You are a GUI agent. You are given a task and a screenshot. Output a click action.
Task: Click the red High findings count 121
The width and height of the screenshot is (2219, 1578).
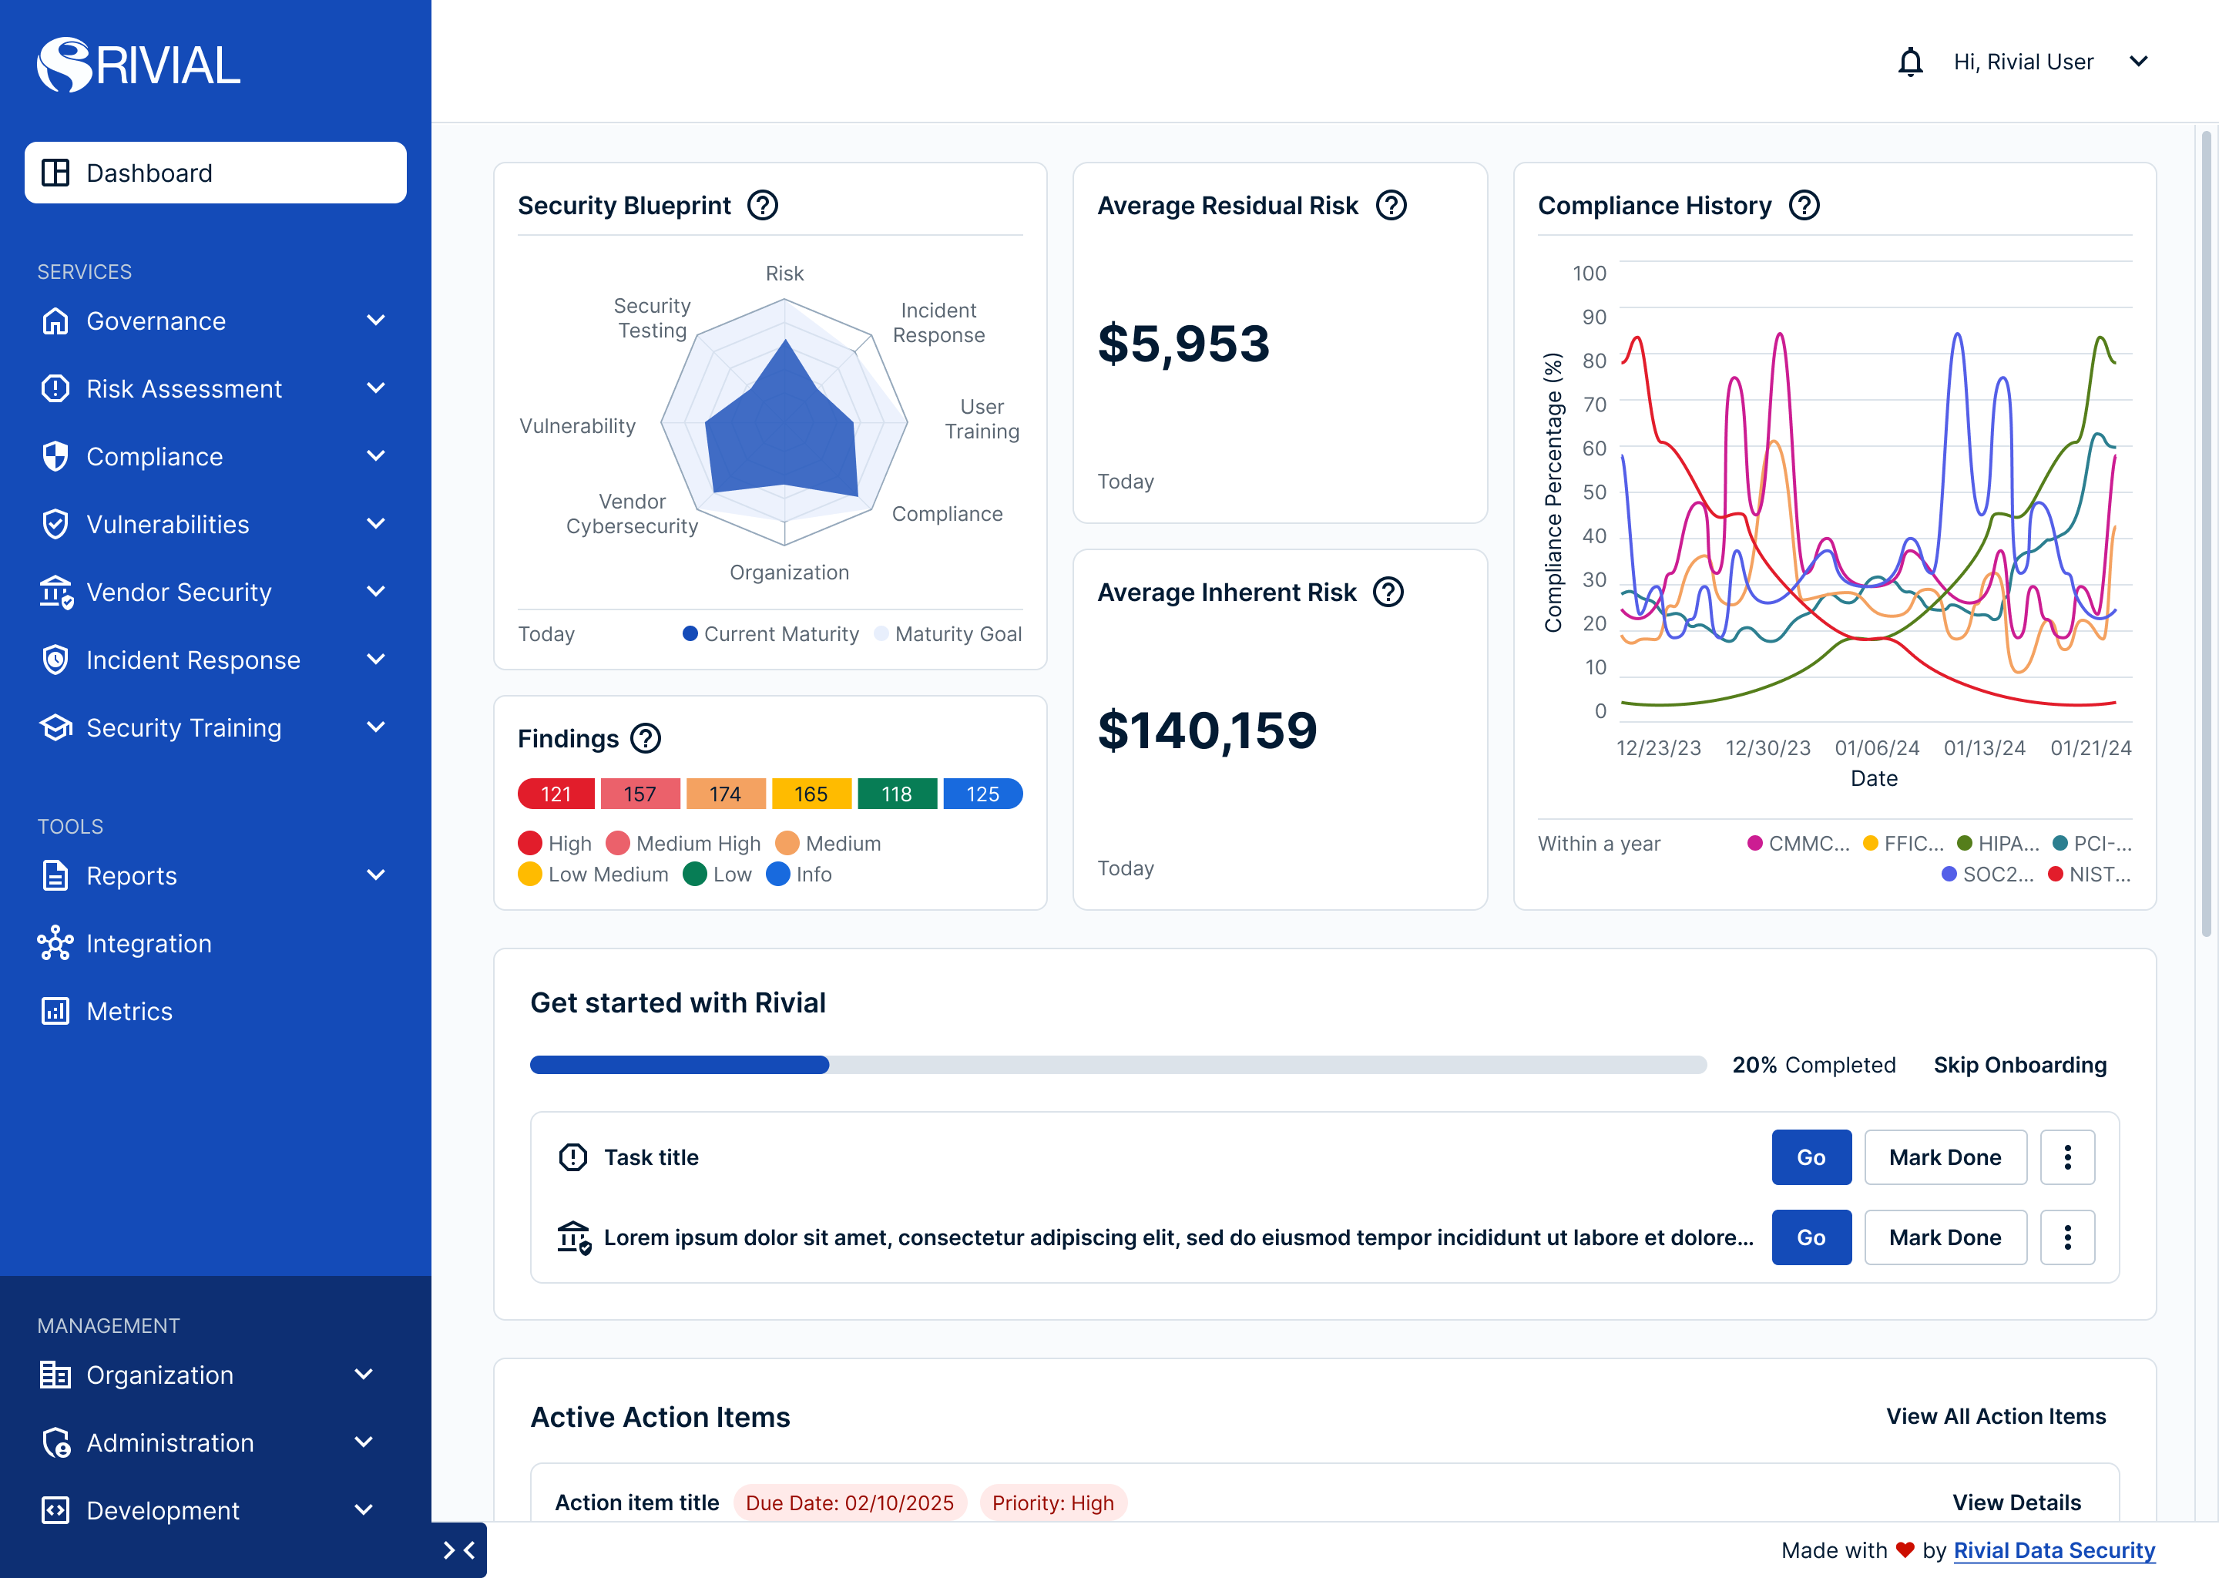coord(556,794)
